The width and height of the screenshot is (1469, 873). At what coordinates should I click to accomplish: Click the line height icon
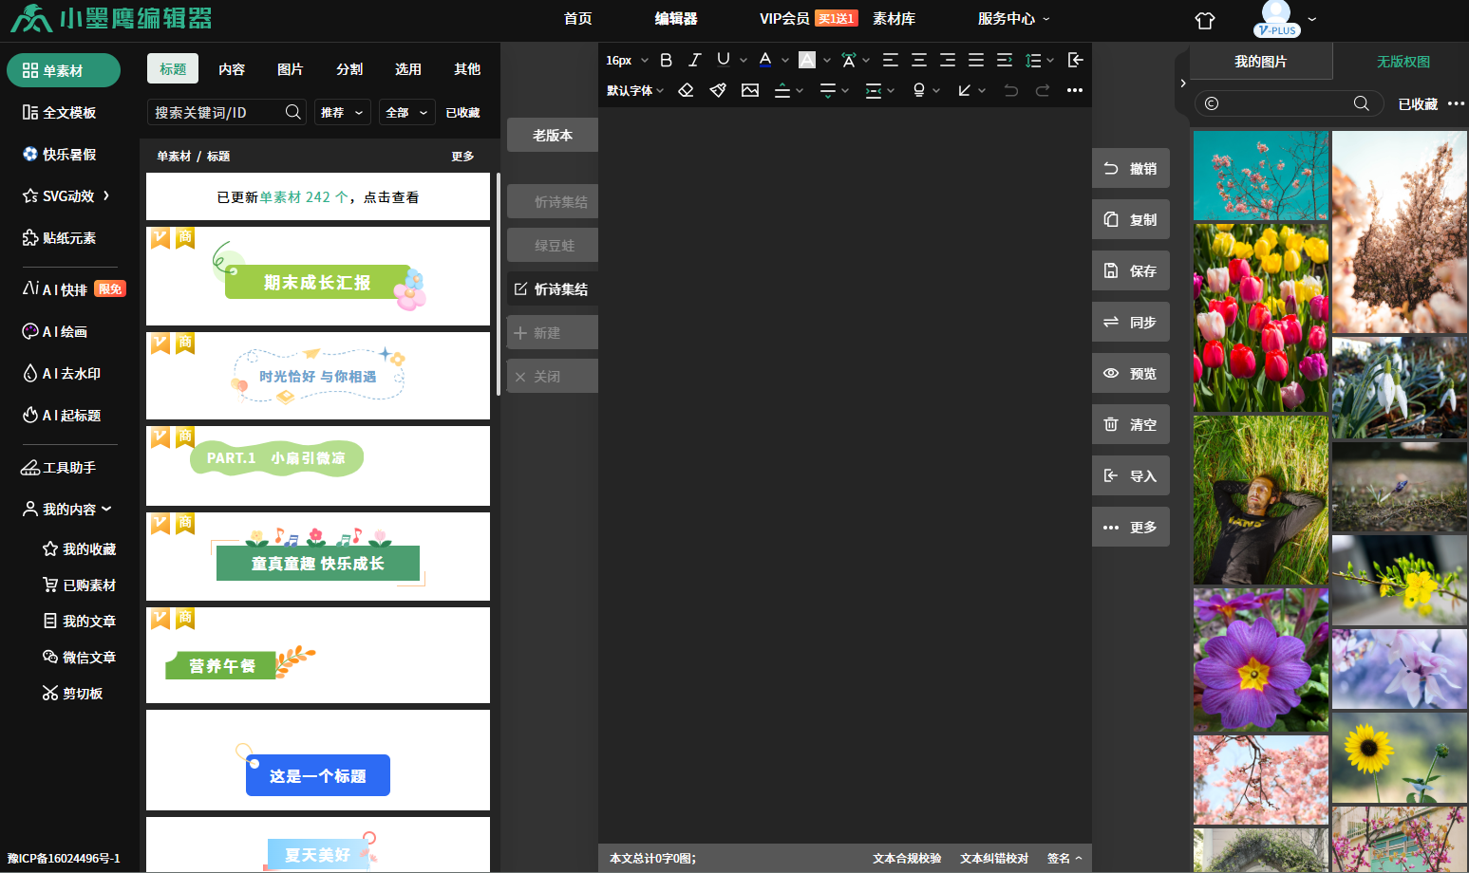1034,60
